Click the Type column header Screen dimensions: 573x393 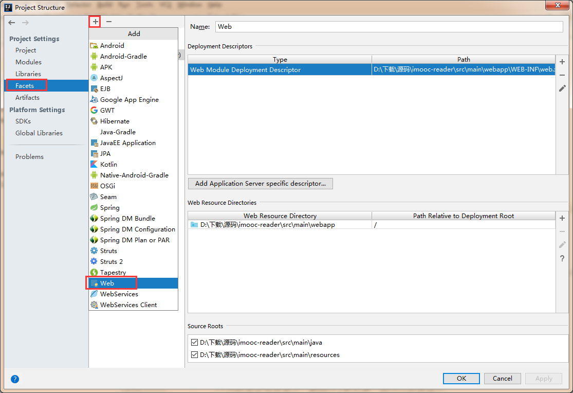click(x=280, y=59)
